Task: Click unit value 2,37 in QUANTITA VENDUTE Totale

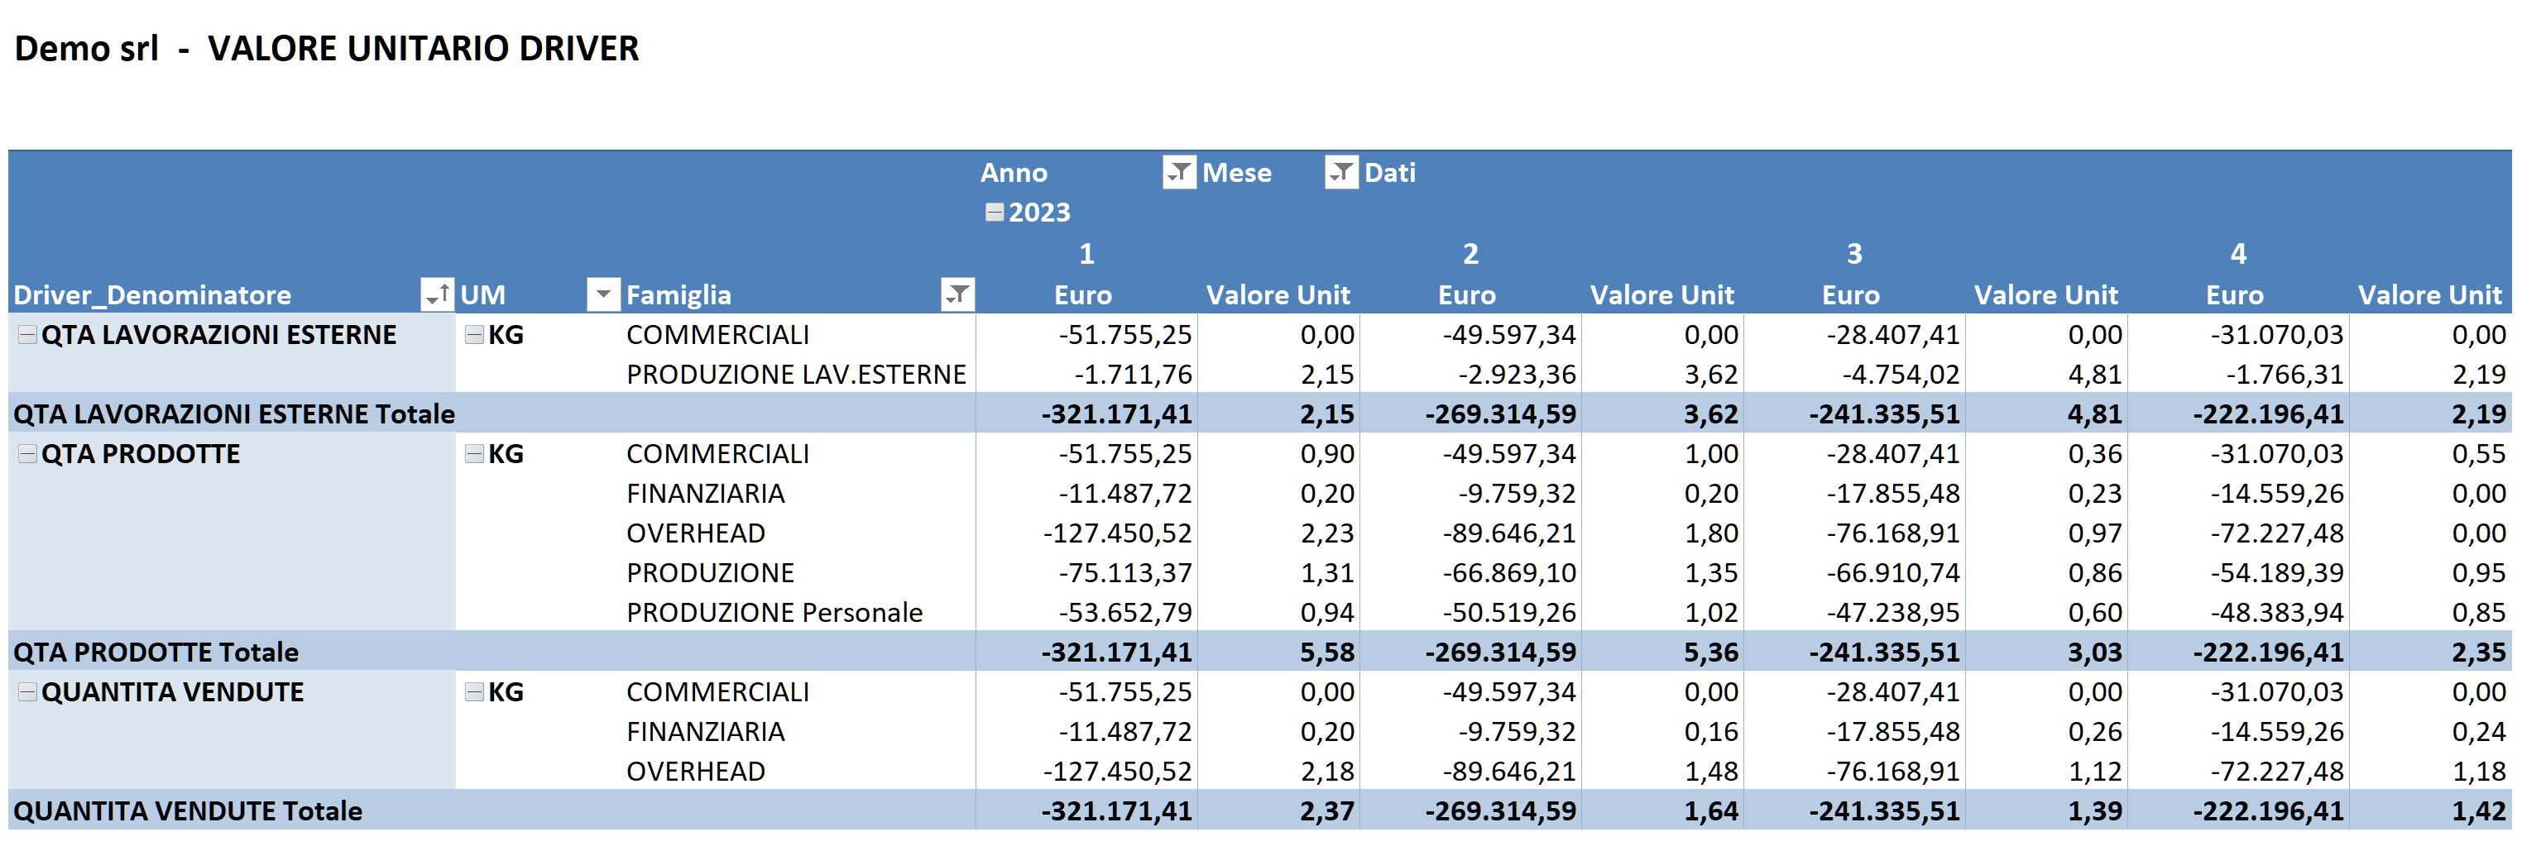Action: pyautogui.click(x=1327, y=811)
